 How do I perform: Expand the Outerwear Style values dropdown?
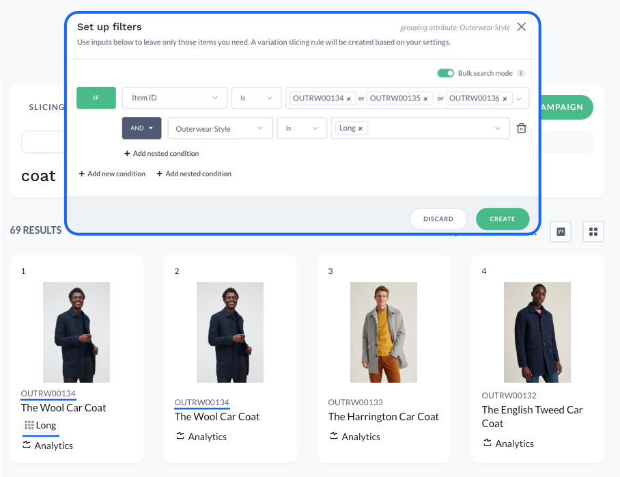point(498,128)
